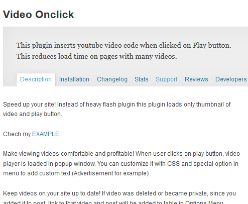Click 'Play button' in the plugin summary
Image resolution: width=248 pixels, height=204 pixels.
point(212,45)
